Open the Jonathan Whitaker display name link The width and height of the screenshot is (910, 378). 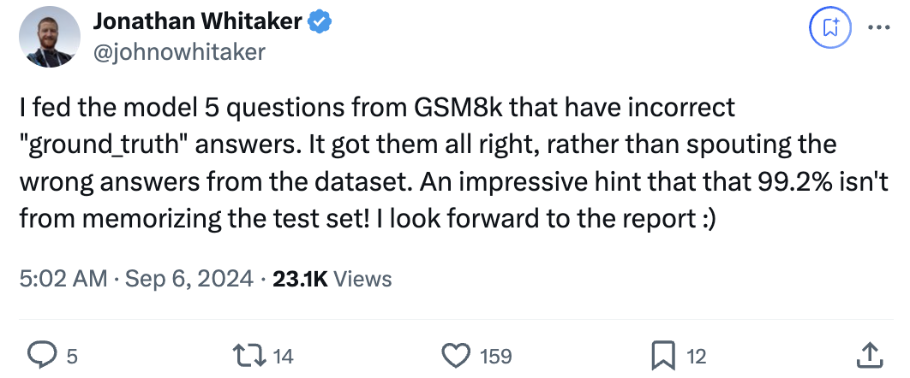pos(197,22)
